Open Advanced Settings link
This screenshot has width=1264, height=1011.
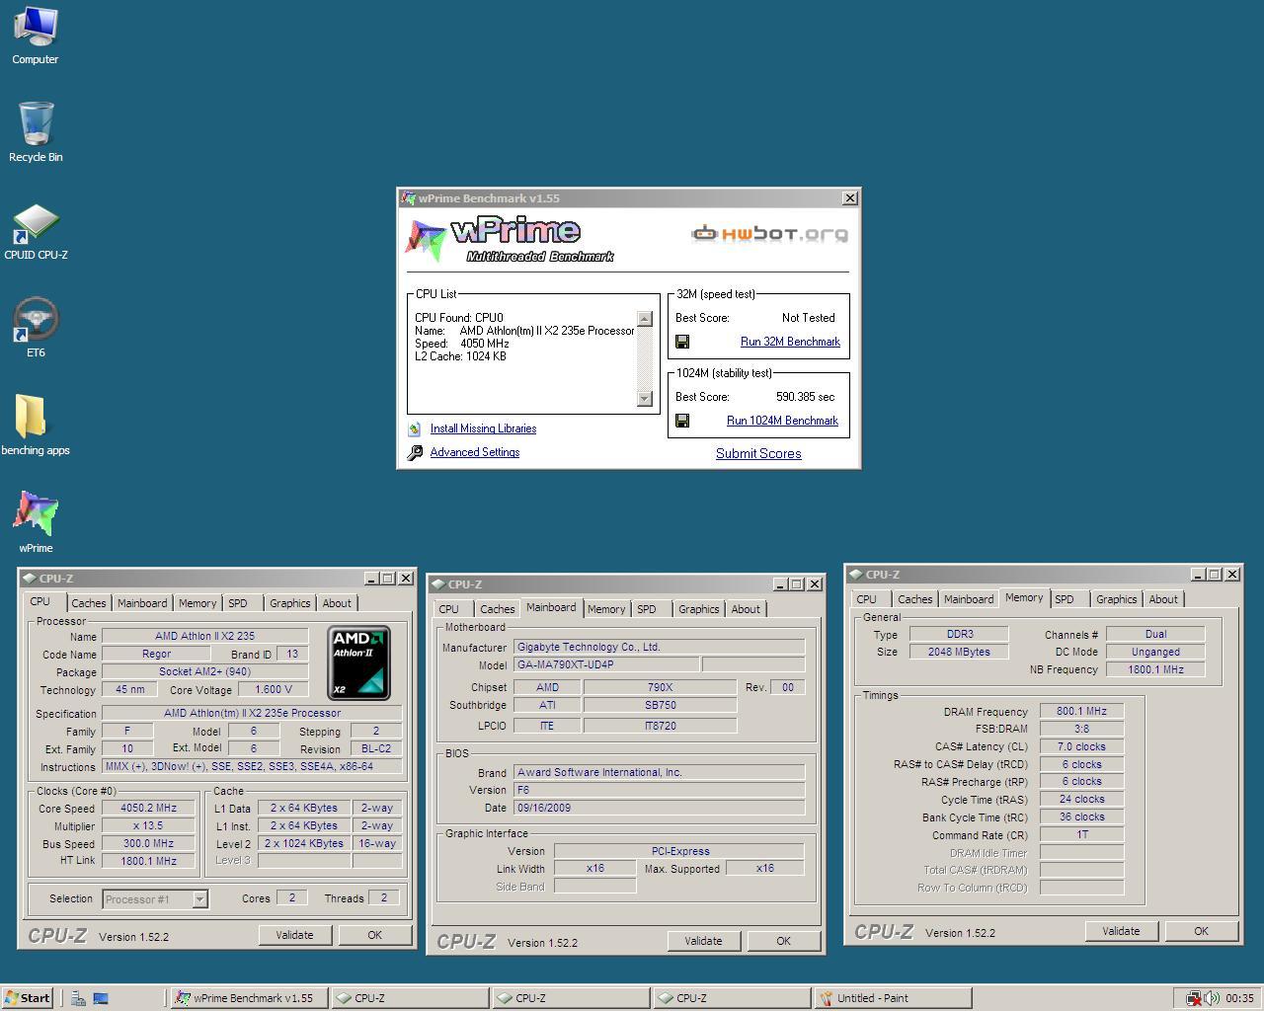tap(474, 452)
